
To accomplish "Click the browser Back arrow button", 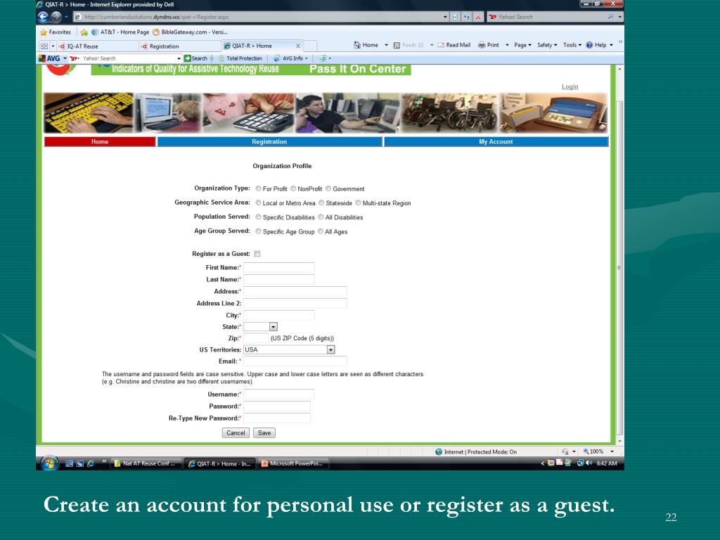I will click(43, 17).
